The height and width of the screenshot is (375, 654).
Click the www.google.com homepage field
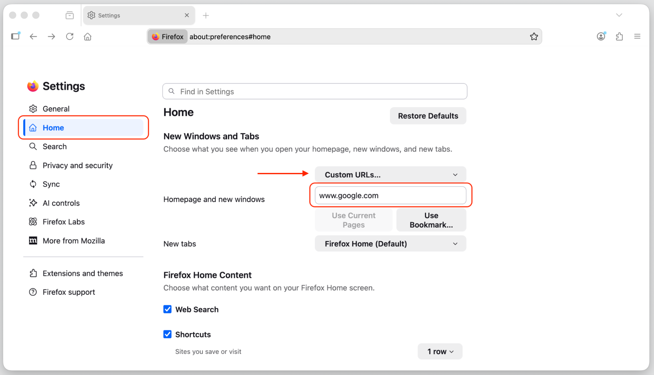click(390, 196)
